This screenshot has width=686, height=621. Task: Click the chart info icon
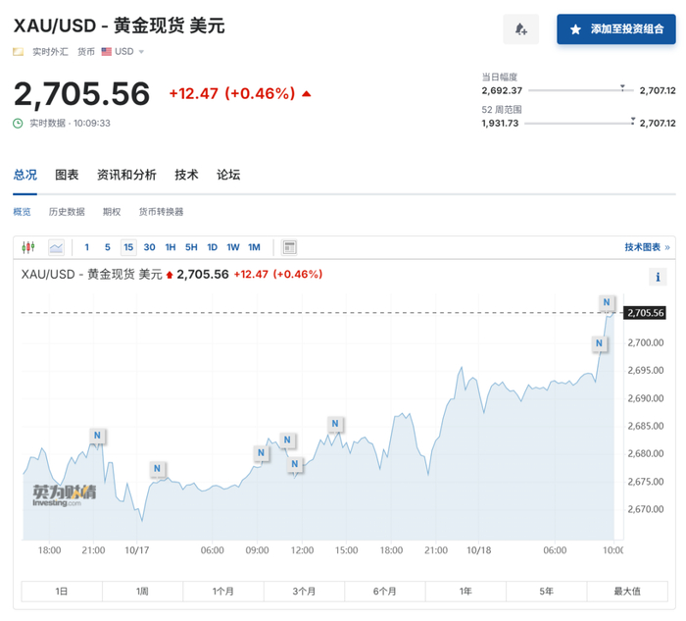pos(658,277)
